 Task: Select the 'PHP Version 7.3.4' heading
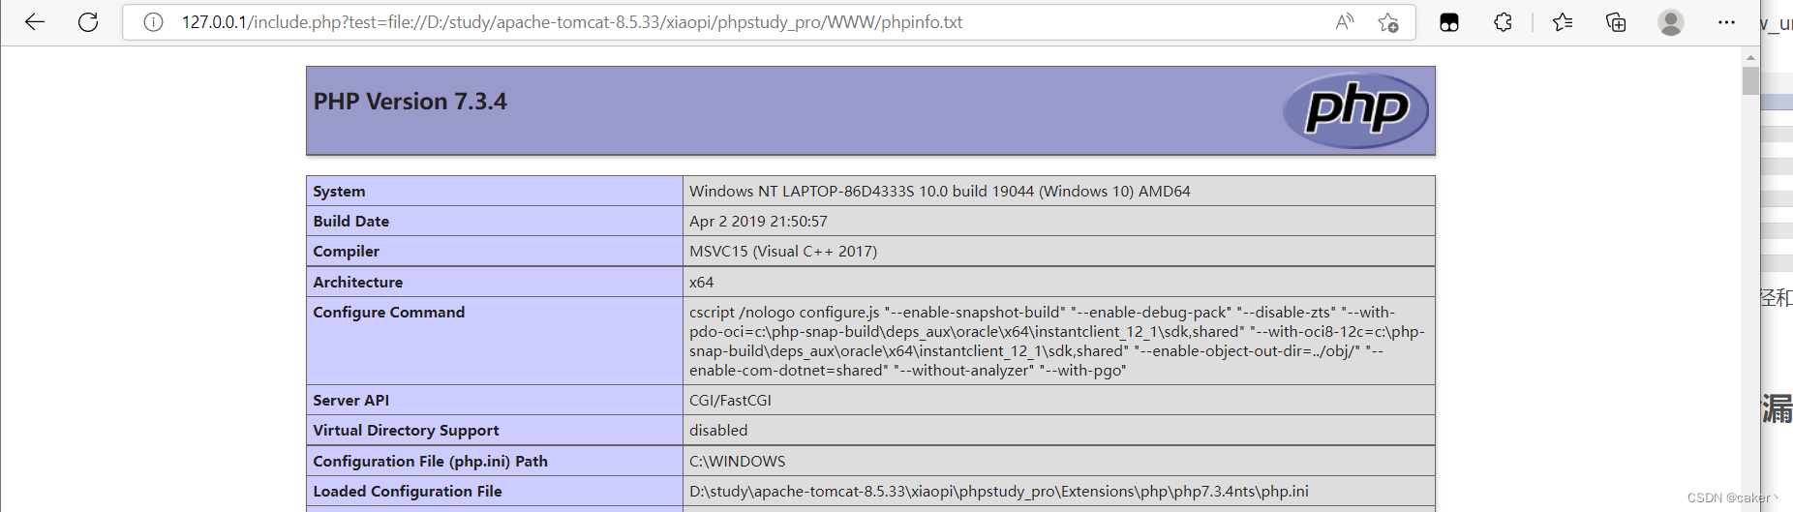[410, 102]
